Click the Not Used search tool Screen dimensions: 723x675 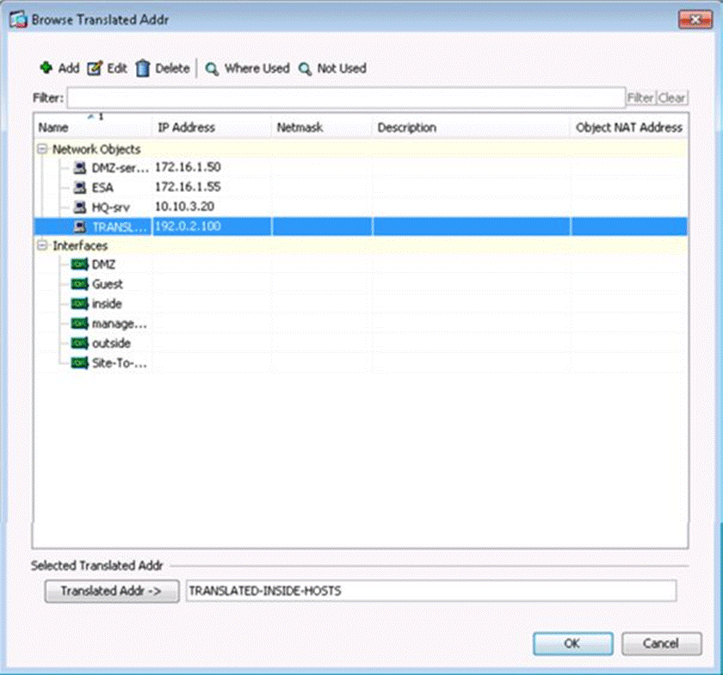point(305,68)
